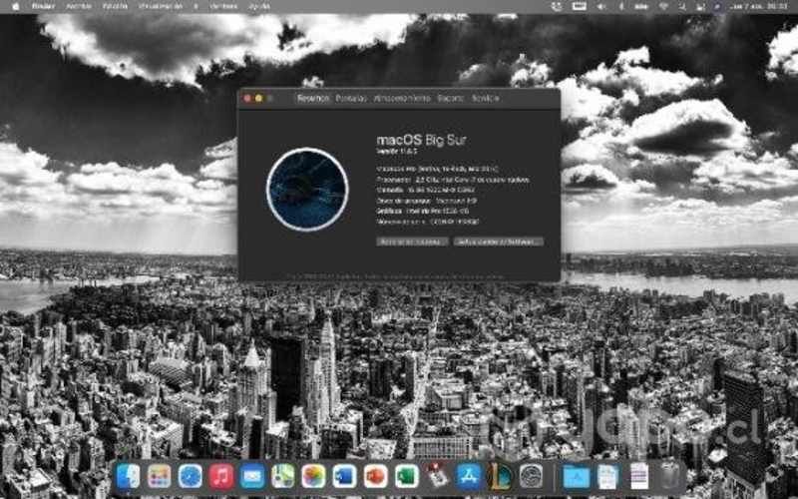Click the Disco de arranque line
Viewport: 798px width, 499px height.
click(427, 201)
